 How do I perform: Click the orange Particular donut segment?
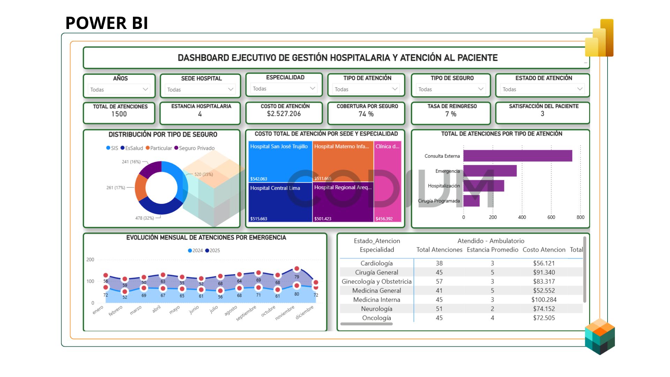tap(140, 188)
